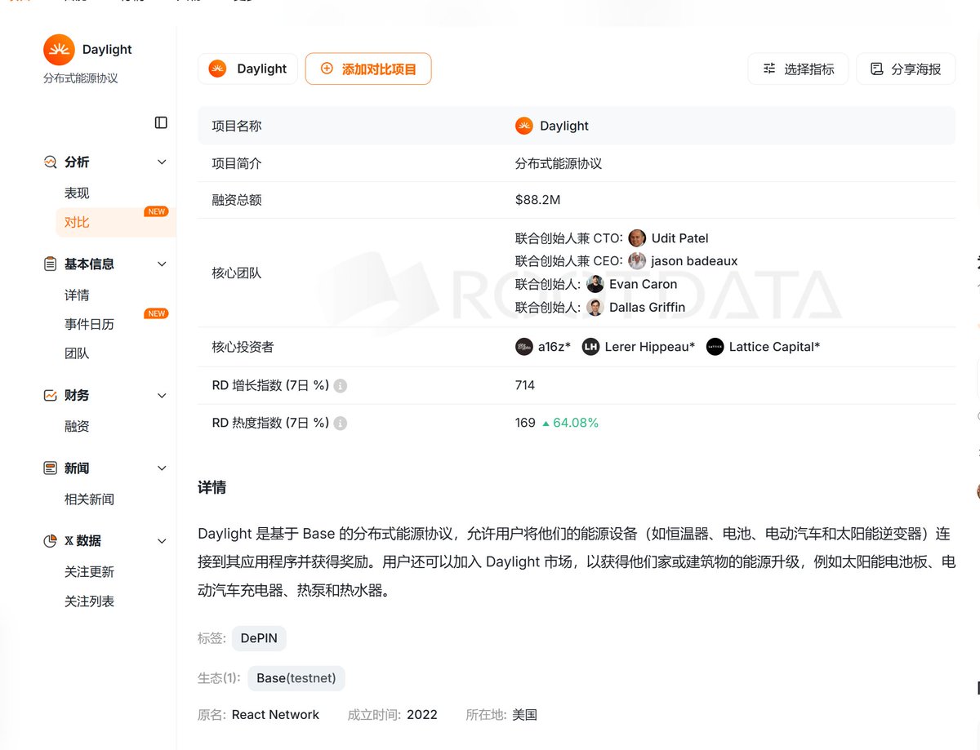Click the Daylight sun logo in sidebar header
The width and height of the screenshot is (980, 750).
tap(59, 50)
